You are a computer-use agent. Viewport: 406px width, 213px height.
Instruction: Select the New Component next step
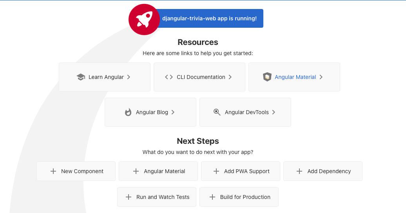tap(76, 171)
